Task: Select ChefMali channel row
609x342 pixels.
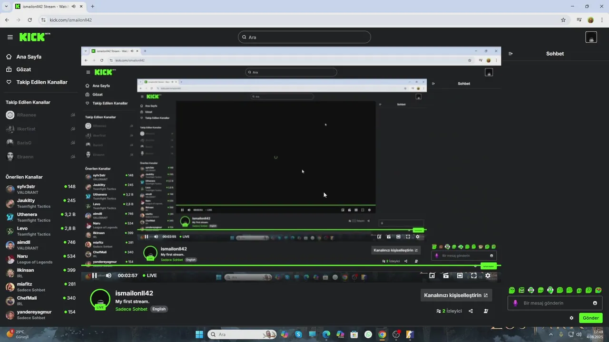Action: click(40, 301)
